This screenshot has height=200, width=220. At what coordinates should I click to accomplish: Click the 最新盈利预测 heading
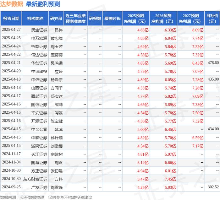(43, 4)
